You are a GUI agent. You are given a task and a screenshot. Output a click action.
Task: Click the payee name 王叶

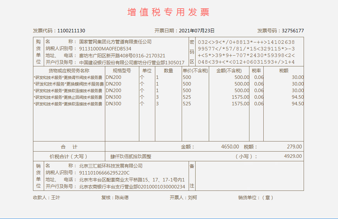(x=56, y=198)
